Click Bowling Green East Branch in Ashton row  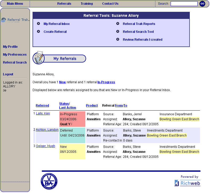167,135
